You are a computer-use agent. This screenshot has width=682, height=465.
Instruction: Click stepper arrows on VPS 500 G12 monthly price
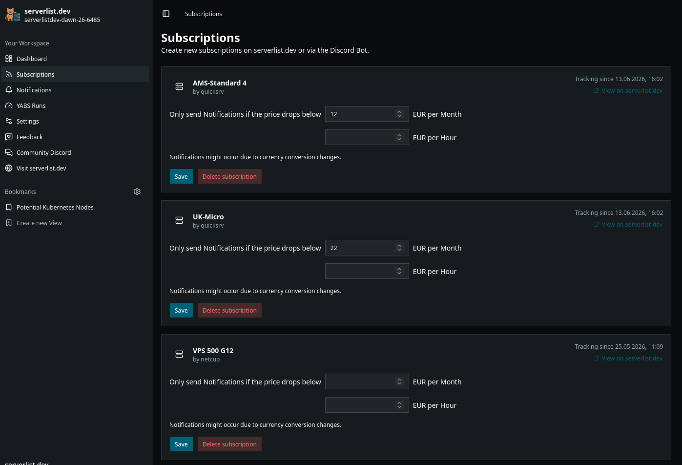click(399, 381)
